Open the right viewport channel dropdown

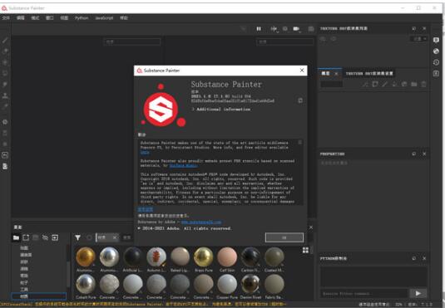pos(285,42)
